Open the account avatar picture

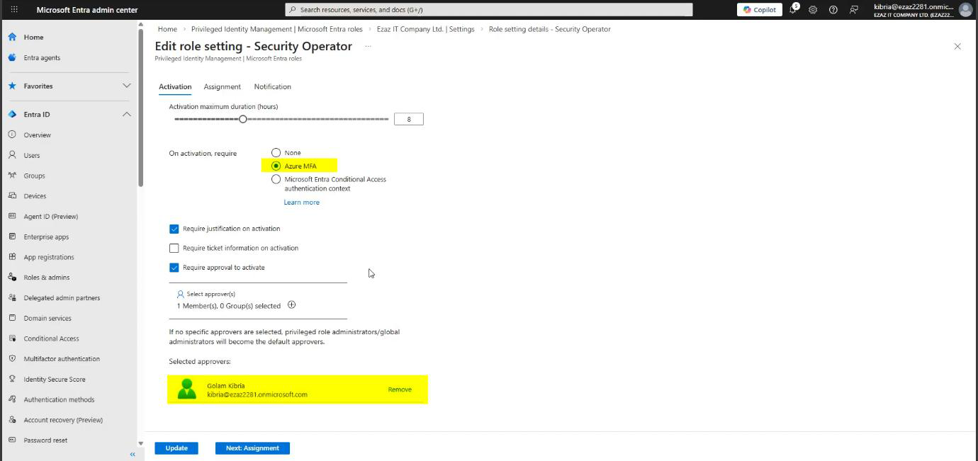[x=965, y=9]
